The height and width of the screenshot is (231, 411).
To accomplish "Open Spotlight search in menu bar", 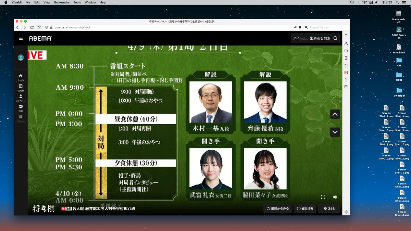I will point(398,2).
